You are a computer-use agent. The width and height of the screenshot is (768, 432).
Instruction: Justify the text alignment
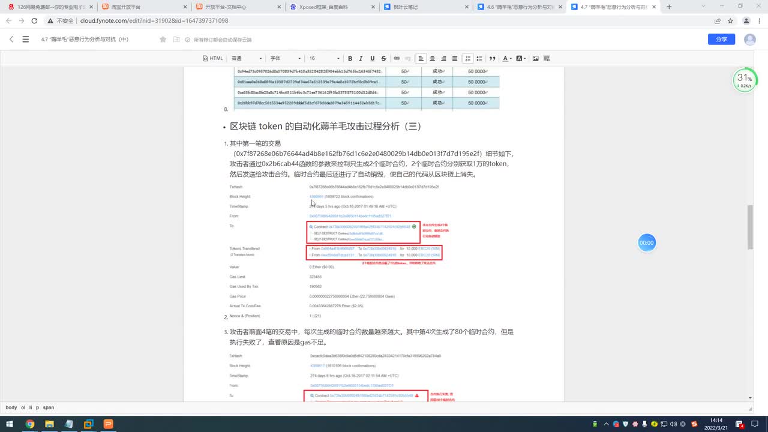[455, 58]
